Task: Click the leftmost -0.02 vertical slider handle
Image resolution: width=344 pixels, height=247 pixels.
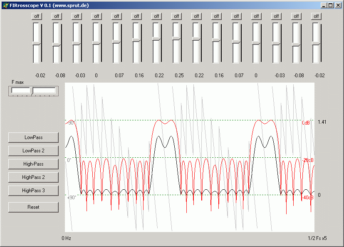Action: [37, 44]
